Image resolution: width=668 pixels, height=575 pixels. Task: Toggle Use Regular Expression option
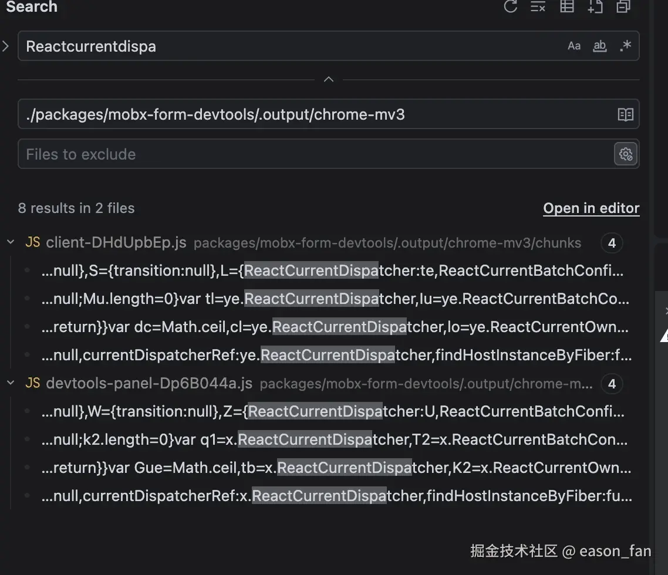(625, 46)
